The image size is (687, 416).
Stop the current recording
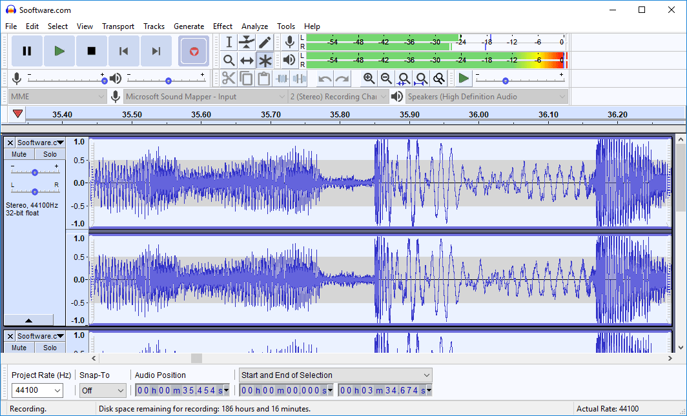pos(91,50)
